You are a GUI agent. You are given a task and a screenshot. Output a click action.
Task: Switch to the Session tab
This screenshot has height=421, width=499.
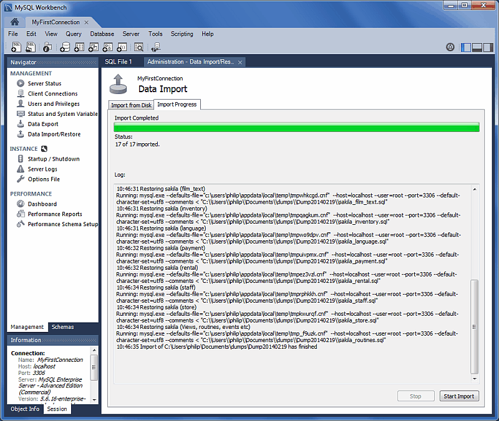pos(57,409)
